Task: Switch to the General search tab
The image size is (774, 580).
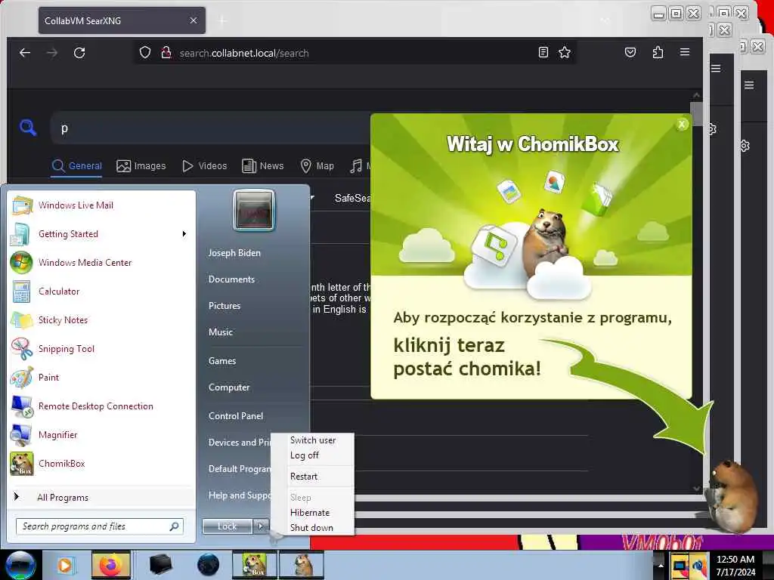Action: [77, 166]
